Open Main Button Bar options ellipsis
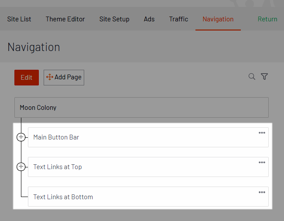Image resolution: width=284 pixels, height=221 pixels. tap(262, 133)
